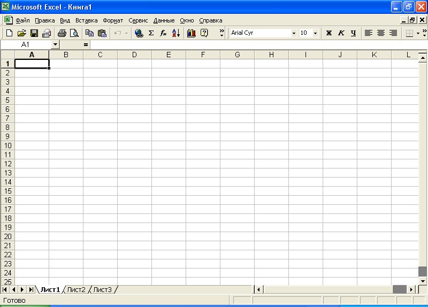
Task: Click the horizontal scrollbar right arrow
Action: pos(411,289)
